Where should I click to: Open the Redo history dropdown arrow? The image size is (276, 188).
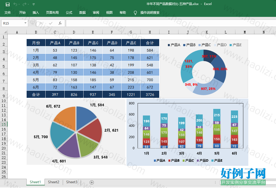tap(28, 4)
